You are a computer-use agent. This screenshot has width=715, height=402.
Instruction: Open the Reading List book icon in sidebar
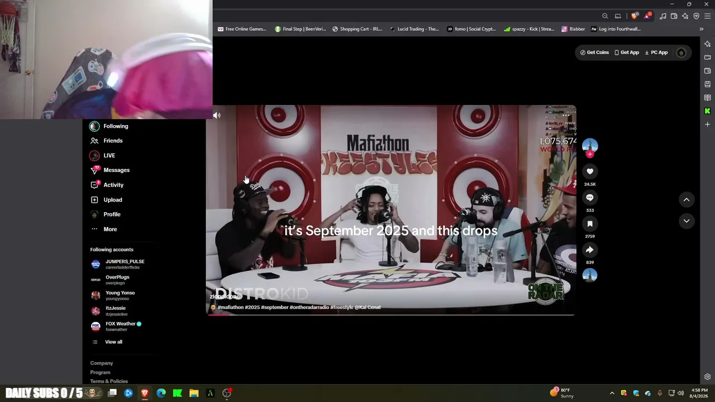tap(708, 98)
